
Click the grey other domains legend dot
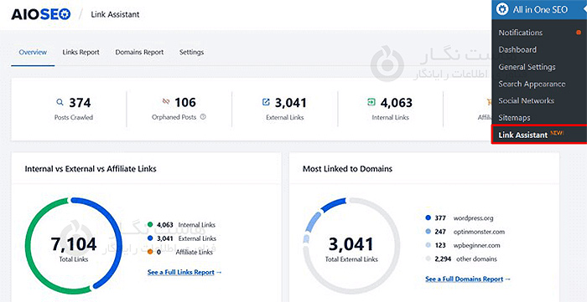(429, 258)
